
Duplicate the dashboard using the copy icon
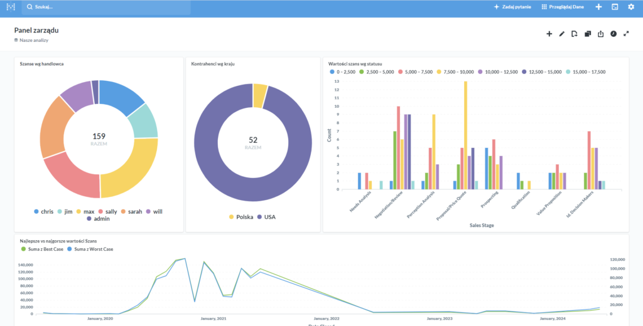point(588,34)
